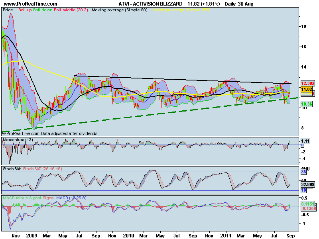Click the www.ProRealTime.com header text
Image resolution: width=319 pixels, height=239 pixels.
(31, 4)
